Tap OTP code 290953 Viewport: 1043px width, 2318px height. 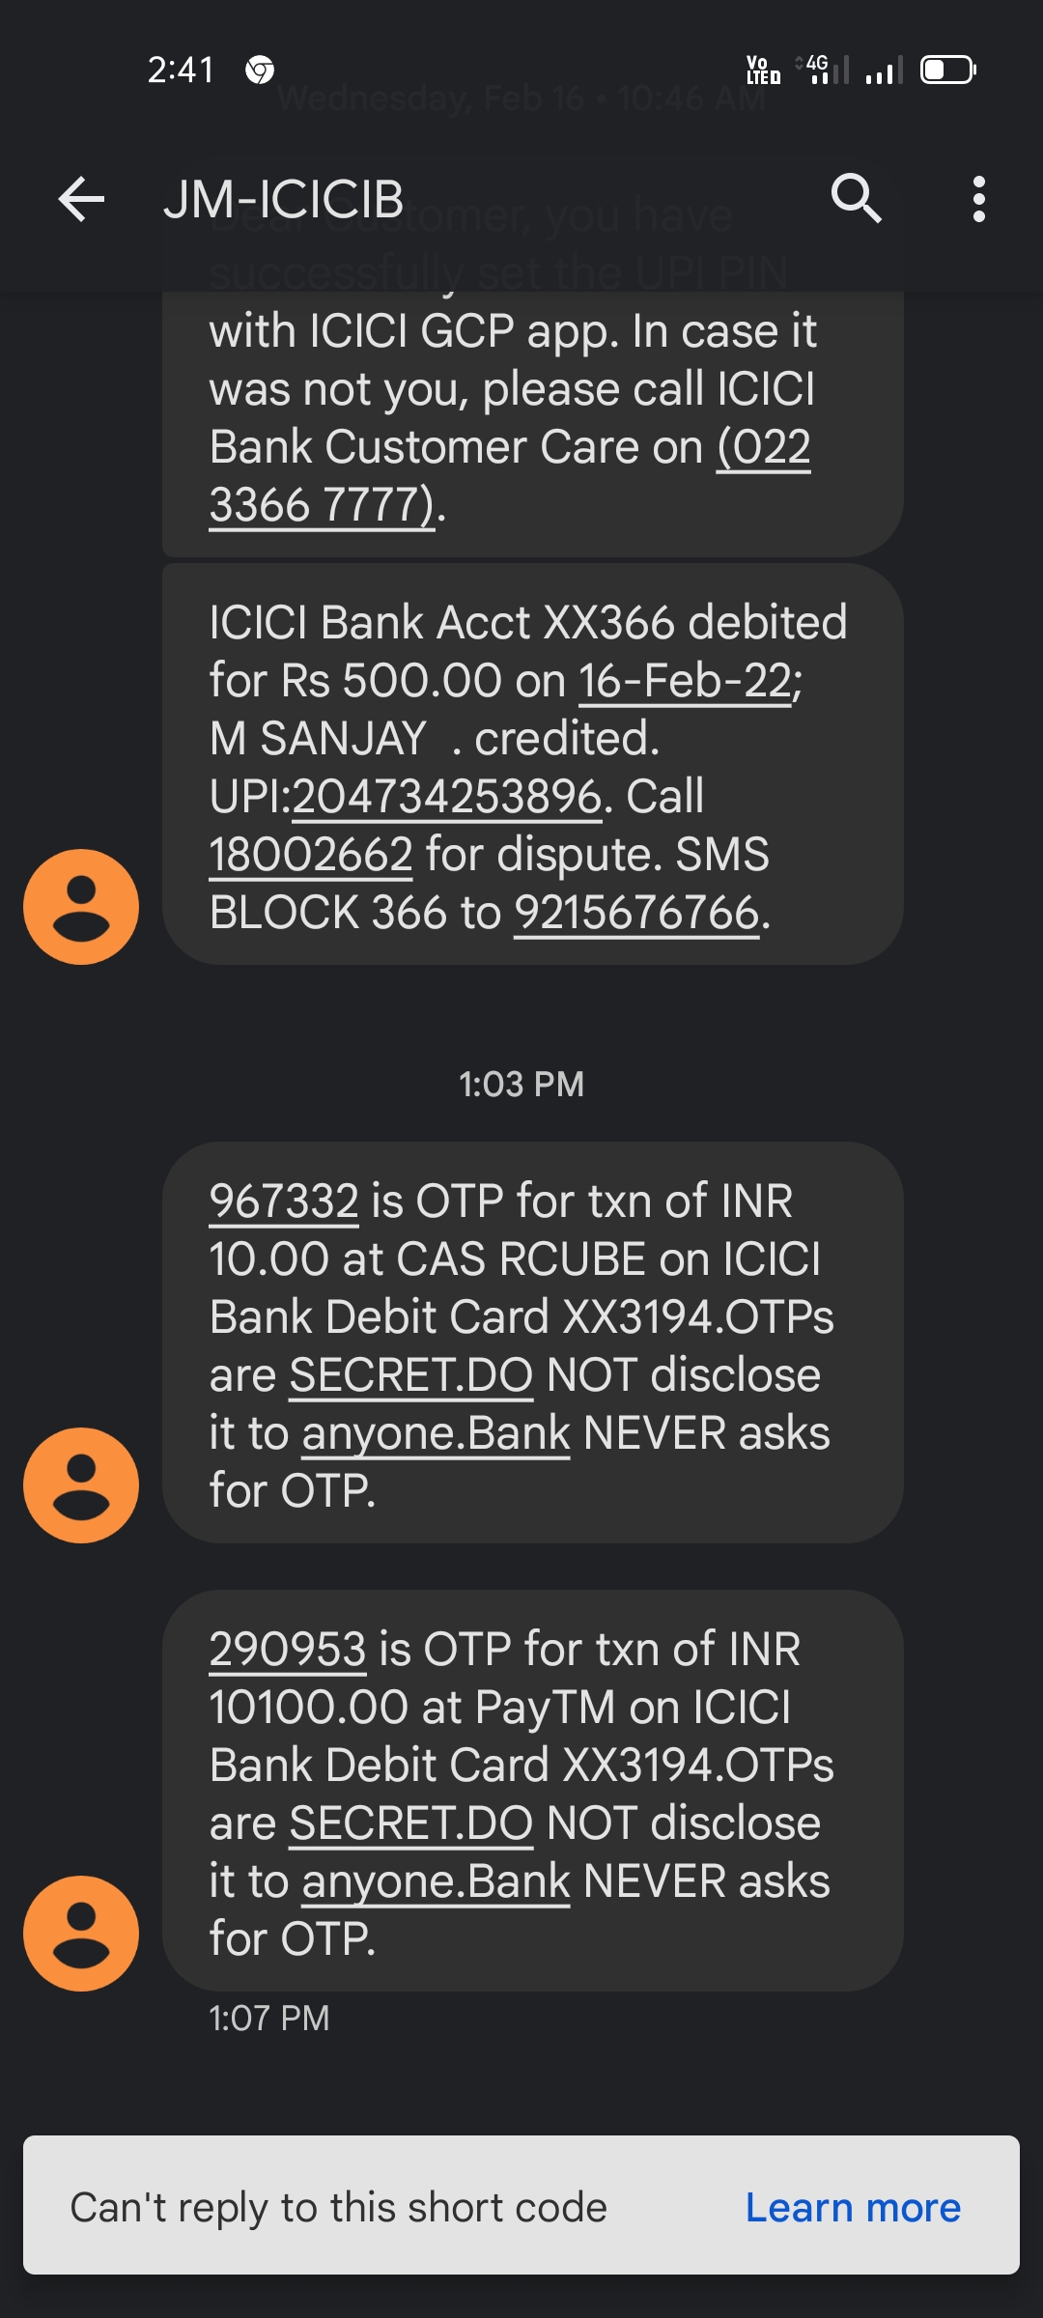288,1650
